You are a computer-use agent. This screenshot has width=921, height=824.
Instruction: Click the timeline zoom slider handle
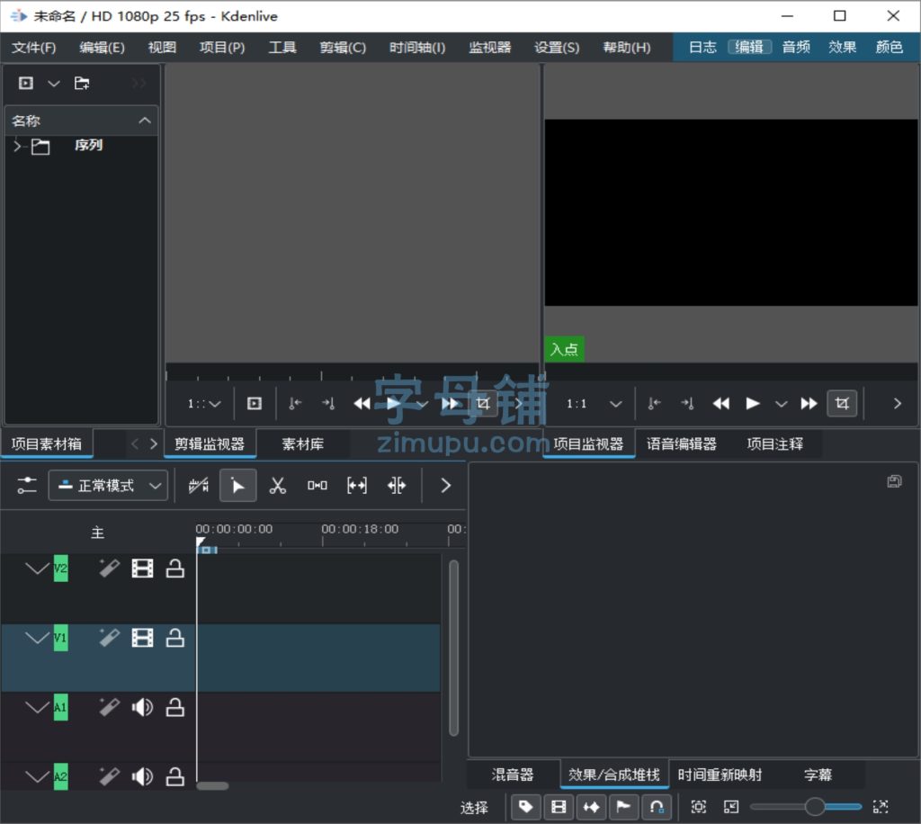click(x=815, y=807)
